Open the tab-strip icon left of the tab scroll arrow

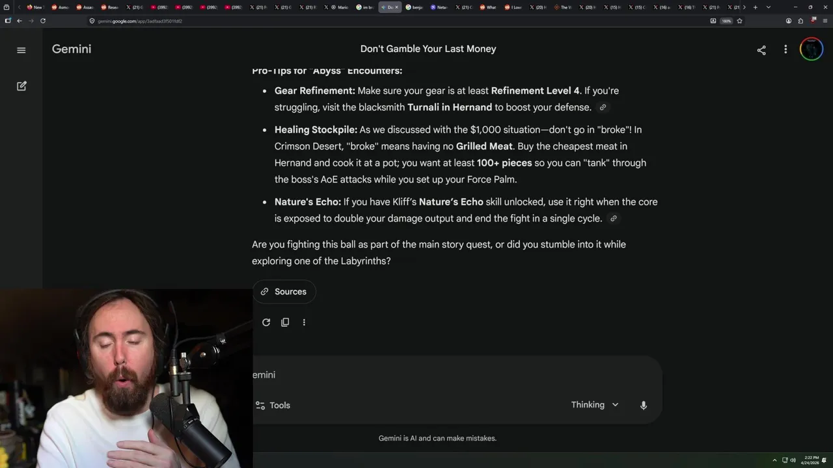(7, 7)
